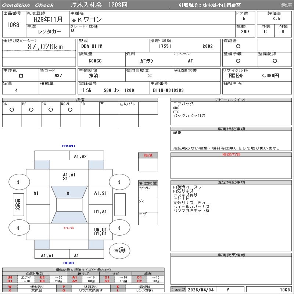Viewport: 294px width, 294px height.
Task: Select first registration date H29年11月
Action: (48, 19)
